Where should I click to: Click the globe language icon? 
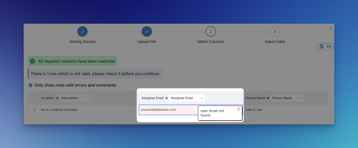pos(322,46)
